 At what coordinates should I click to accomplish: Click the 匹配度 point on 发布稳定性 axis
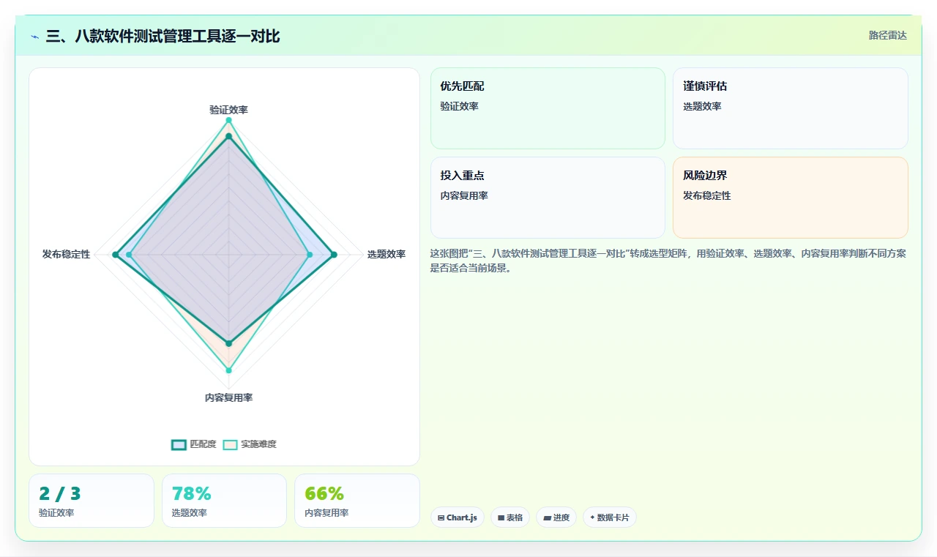coord(115,255)
